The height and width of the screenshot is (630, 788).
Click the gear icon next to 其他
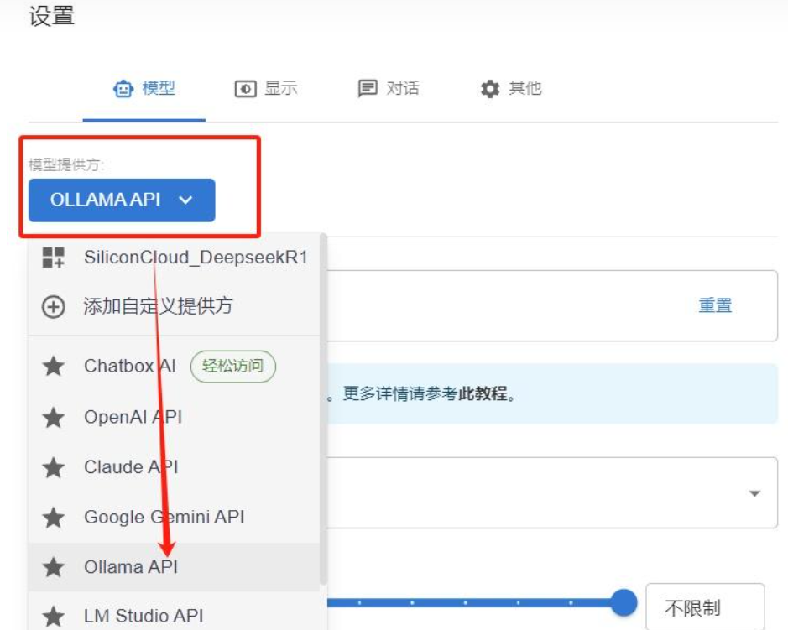[490, 89]
